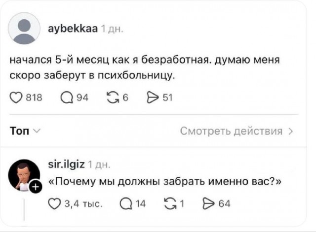Share aybekkaa's post via send icon
The image size is (316, 232).
(154, 98)
